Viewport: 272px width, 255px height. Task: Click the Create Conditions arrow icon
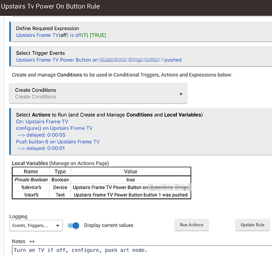click(181, 94)
